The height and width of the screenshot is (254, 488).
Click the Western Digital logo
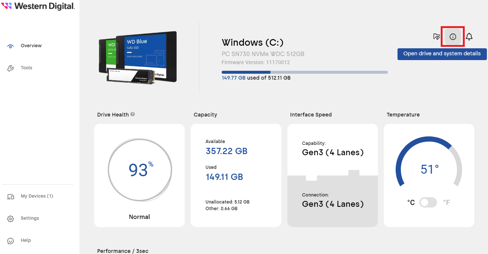click(38, 6)
